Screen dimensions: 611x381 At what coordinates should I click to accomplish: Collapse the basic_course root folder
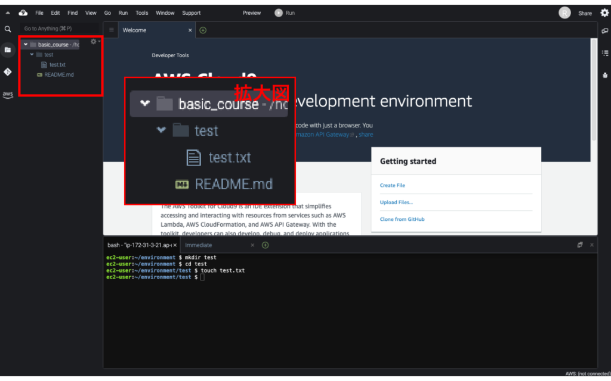coord(26,44)
